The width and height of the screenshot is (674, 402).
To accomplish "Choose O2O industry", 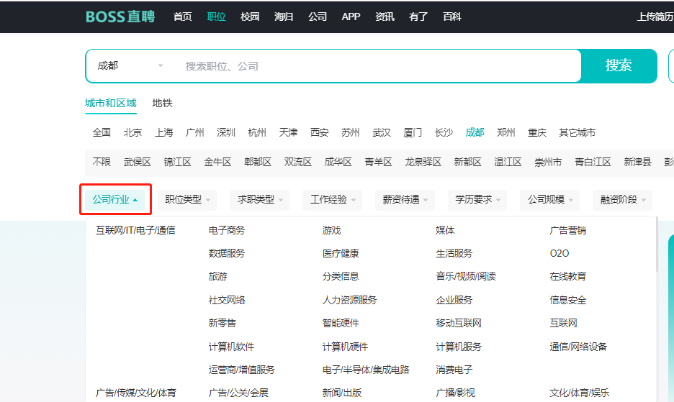I will (x=560, y=253).
